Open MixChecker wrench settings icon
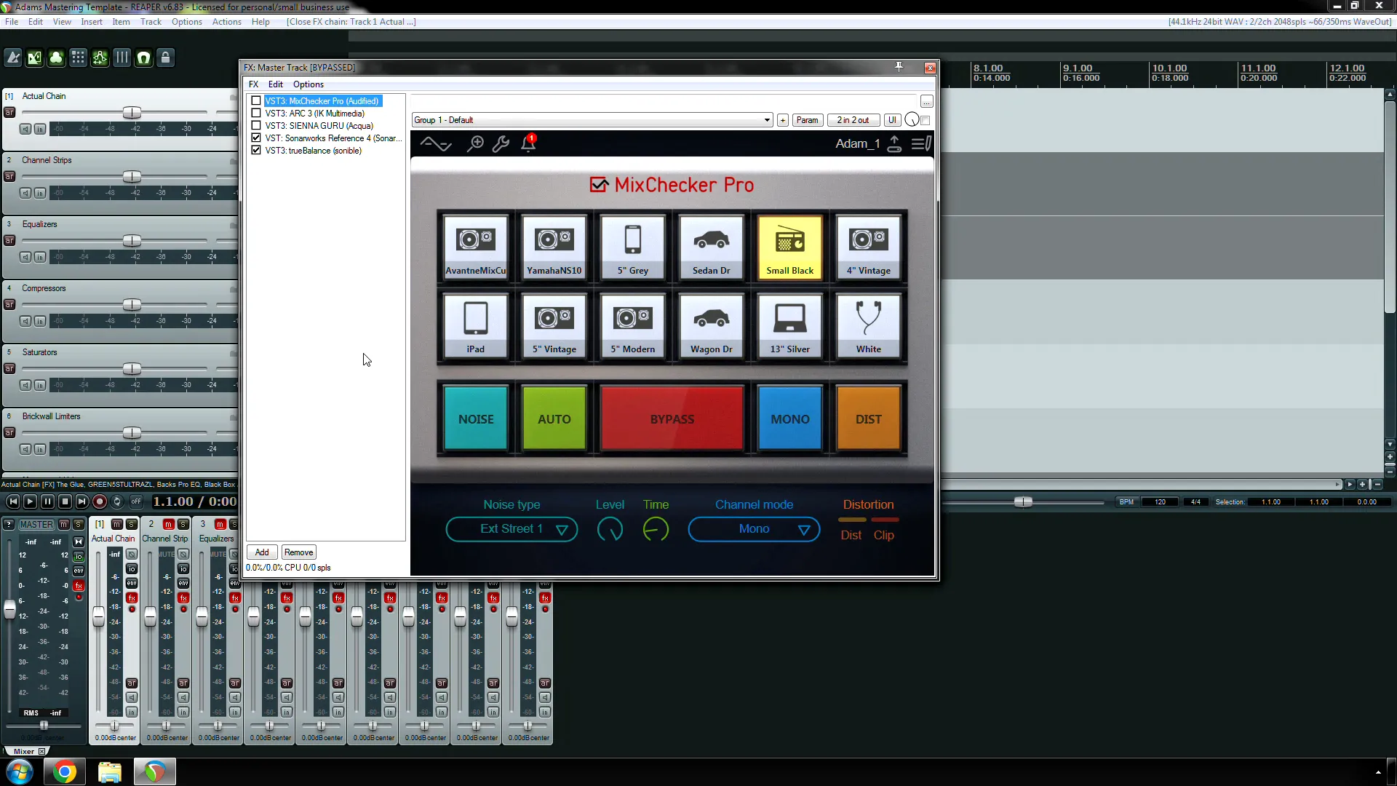Image resolution: width=1397 pixels, height=786 pixels. coord(501,143)
